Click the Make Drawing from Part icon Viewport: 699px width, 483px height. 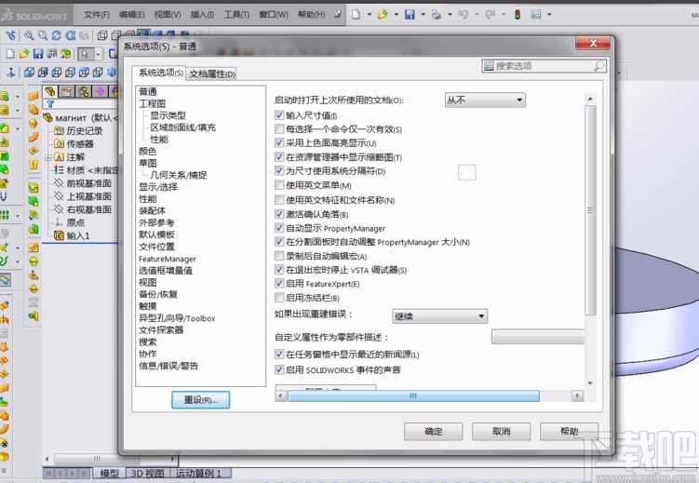pos(52,54)
